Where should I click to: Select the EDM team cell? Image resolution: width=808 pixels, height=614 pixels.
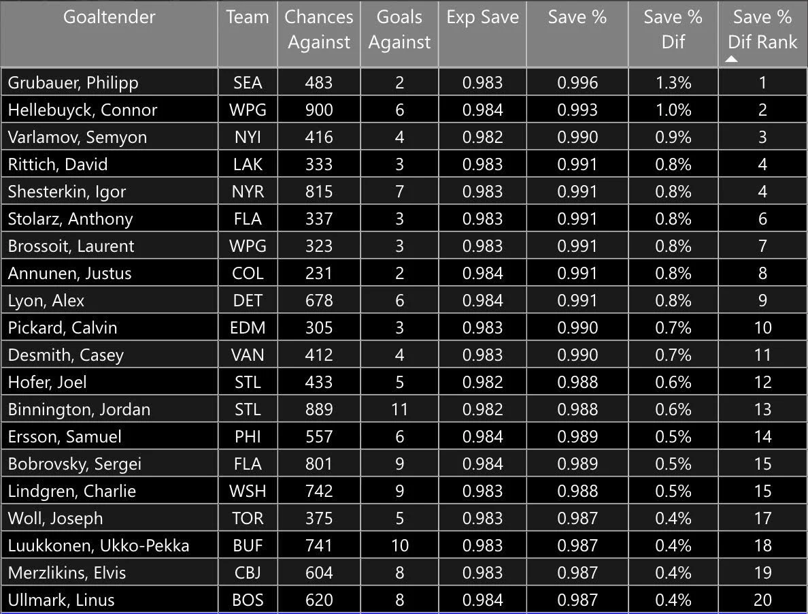(x=248, y=328)
